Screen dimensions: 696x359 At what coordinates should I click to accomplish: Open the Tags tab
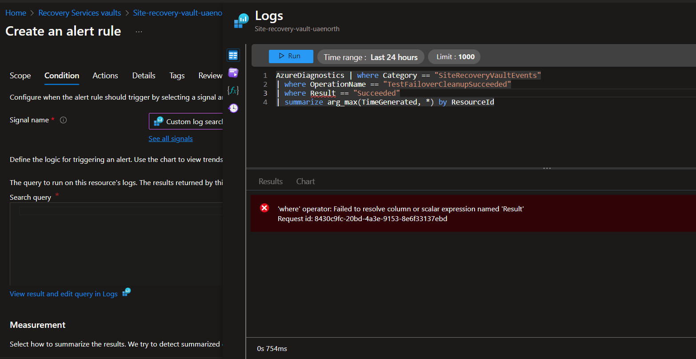(x=176, y=76)
